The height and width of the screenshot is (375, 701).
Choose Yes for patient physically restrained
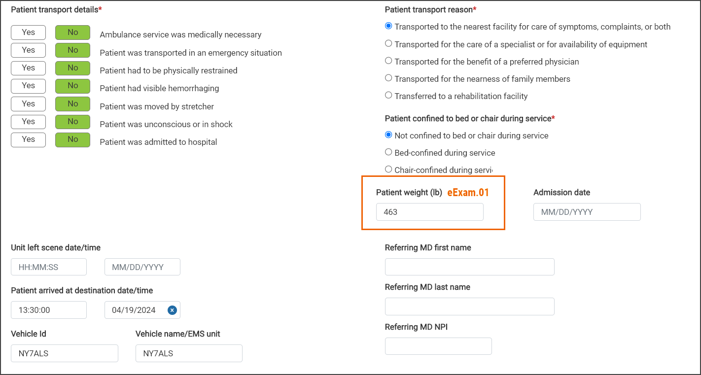tap(28, 68)
